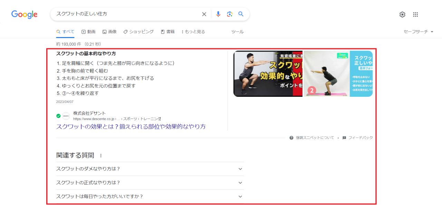Image resolution: width=442 pixels, height=206 pixels.
Task: Click the フィードバック link
Action: pyautogui.click(x=361, y=138)
